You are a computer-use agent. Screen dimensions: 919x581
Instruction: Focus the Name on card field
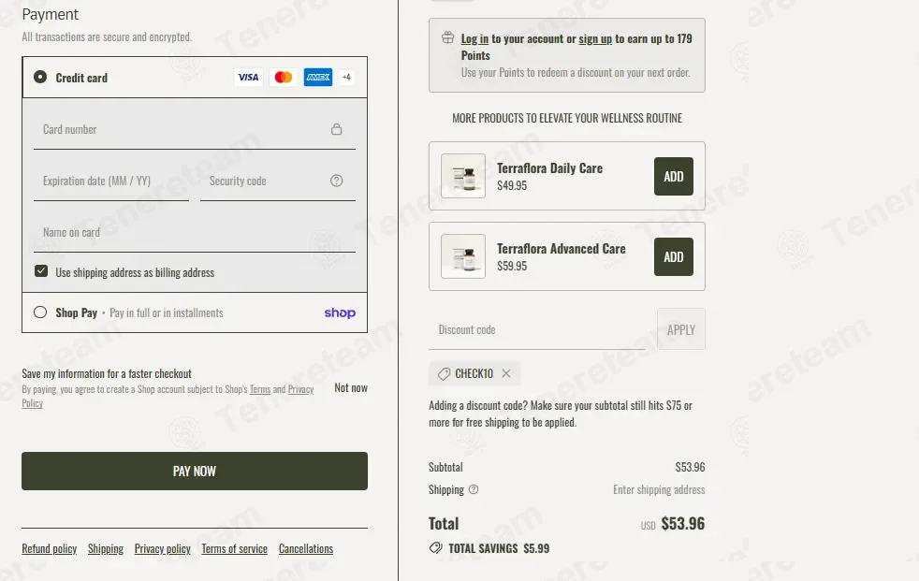coord(195,233)
